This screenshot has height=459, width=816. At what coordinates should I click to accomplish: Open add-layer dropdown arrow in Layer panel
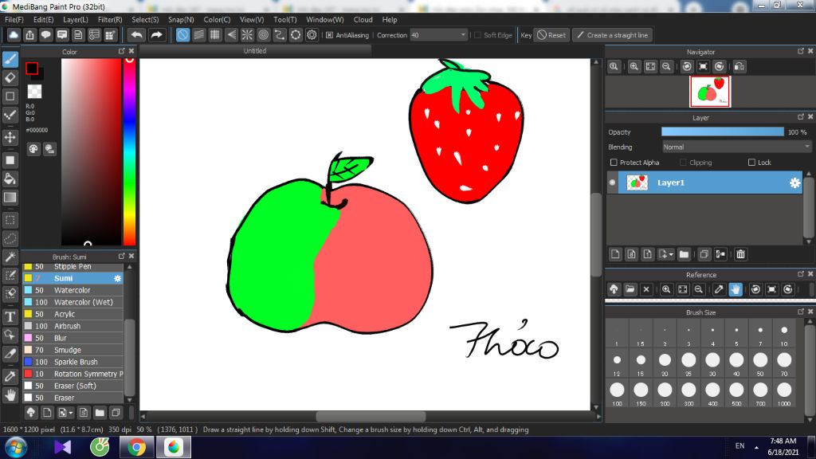coord(671,254)
